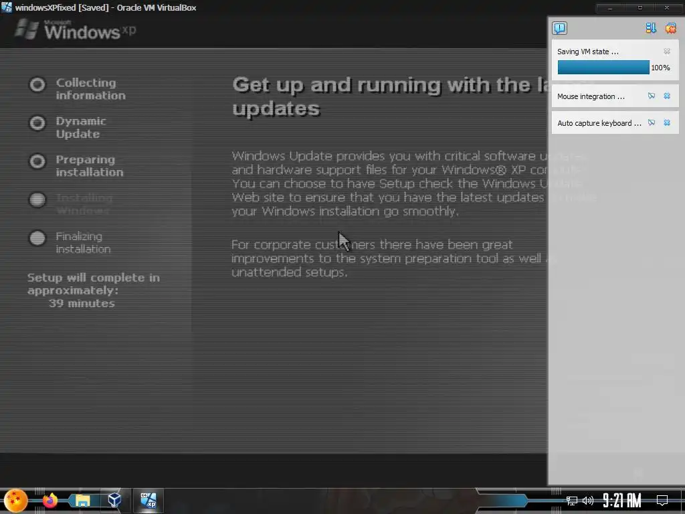Expand the Mouse integration message text

click(591, 96)
